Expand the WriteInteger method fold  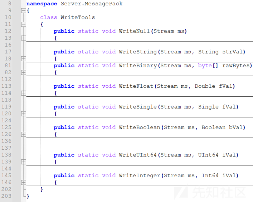point(24,182)
